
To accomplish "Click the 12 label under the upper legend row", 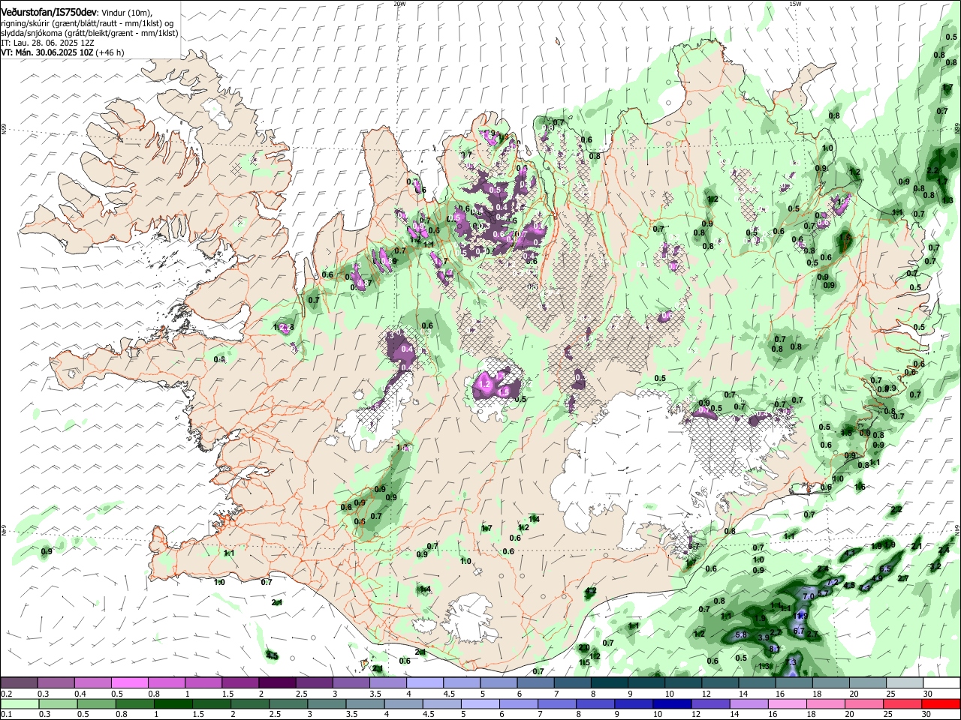I will pos(706,694).
